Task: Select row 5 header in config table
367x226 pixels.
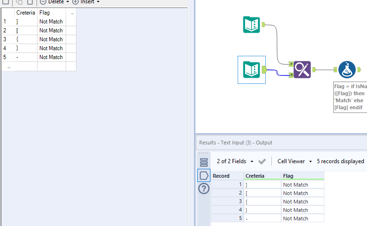Action: (7, 57)
